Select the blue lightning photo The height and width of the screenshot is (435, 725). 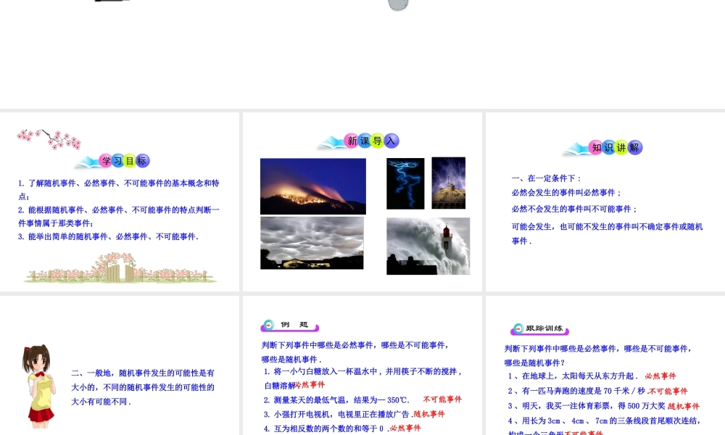point(405,183)
